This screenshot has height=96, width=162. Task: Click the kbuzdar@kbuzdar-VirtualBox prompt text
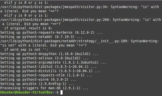pos(26,92)
